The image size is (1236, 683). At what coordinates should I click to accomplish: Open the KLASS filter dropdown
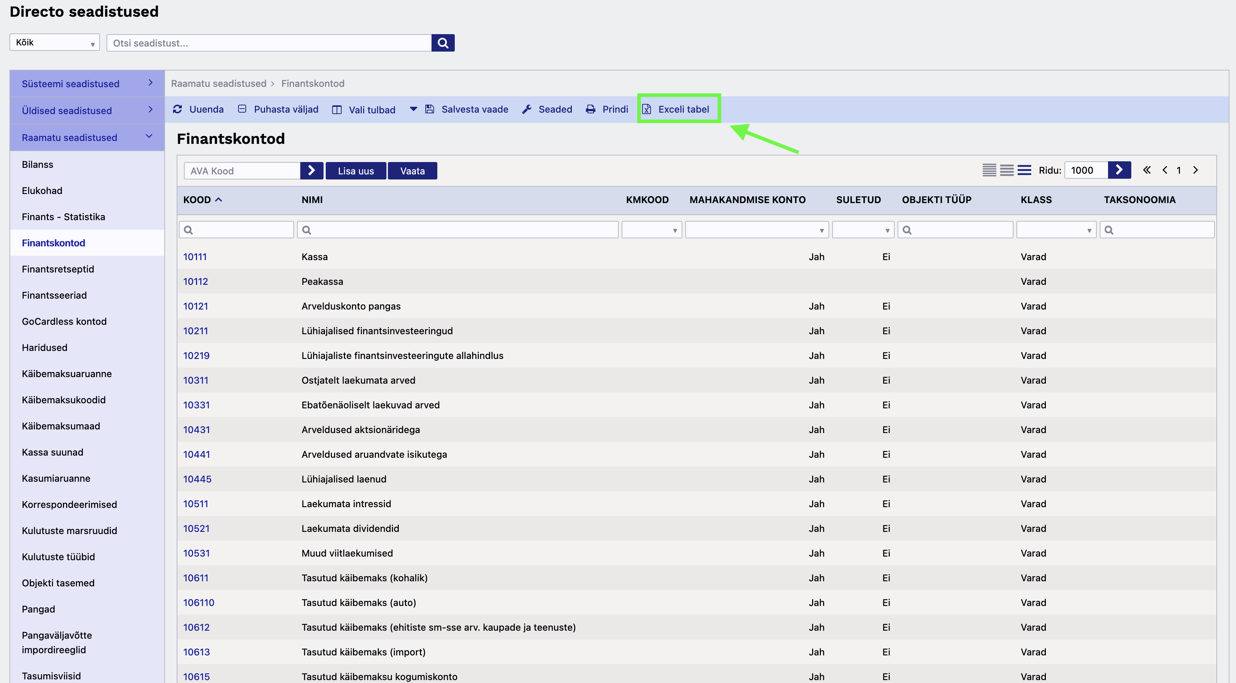(1056, 230)
